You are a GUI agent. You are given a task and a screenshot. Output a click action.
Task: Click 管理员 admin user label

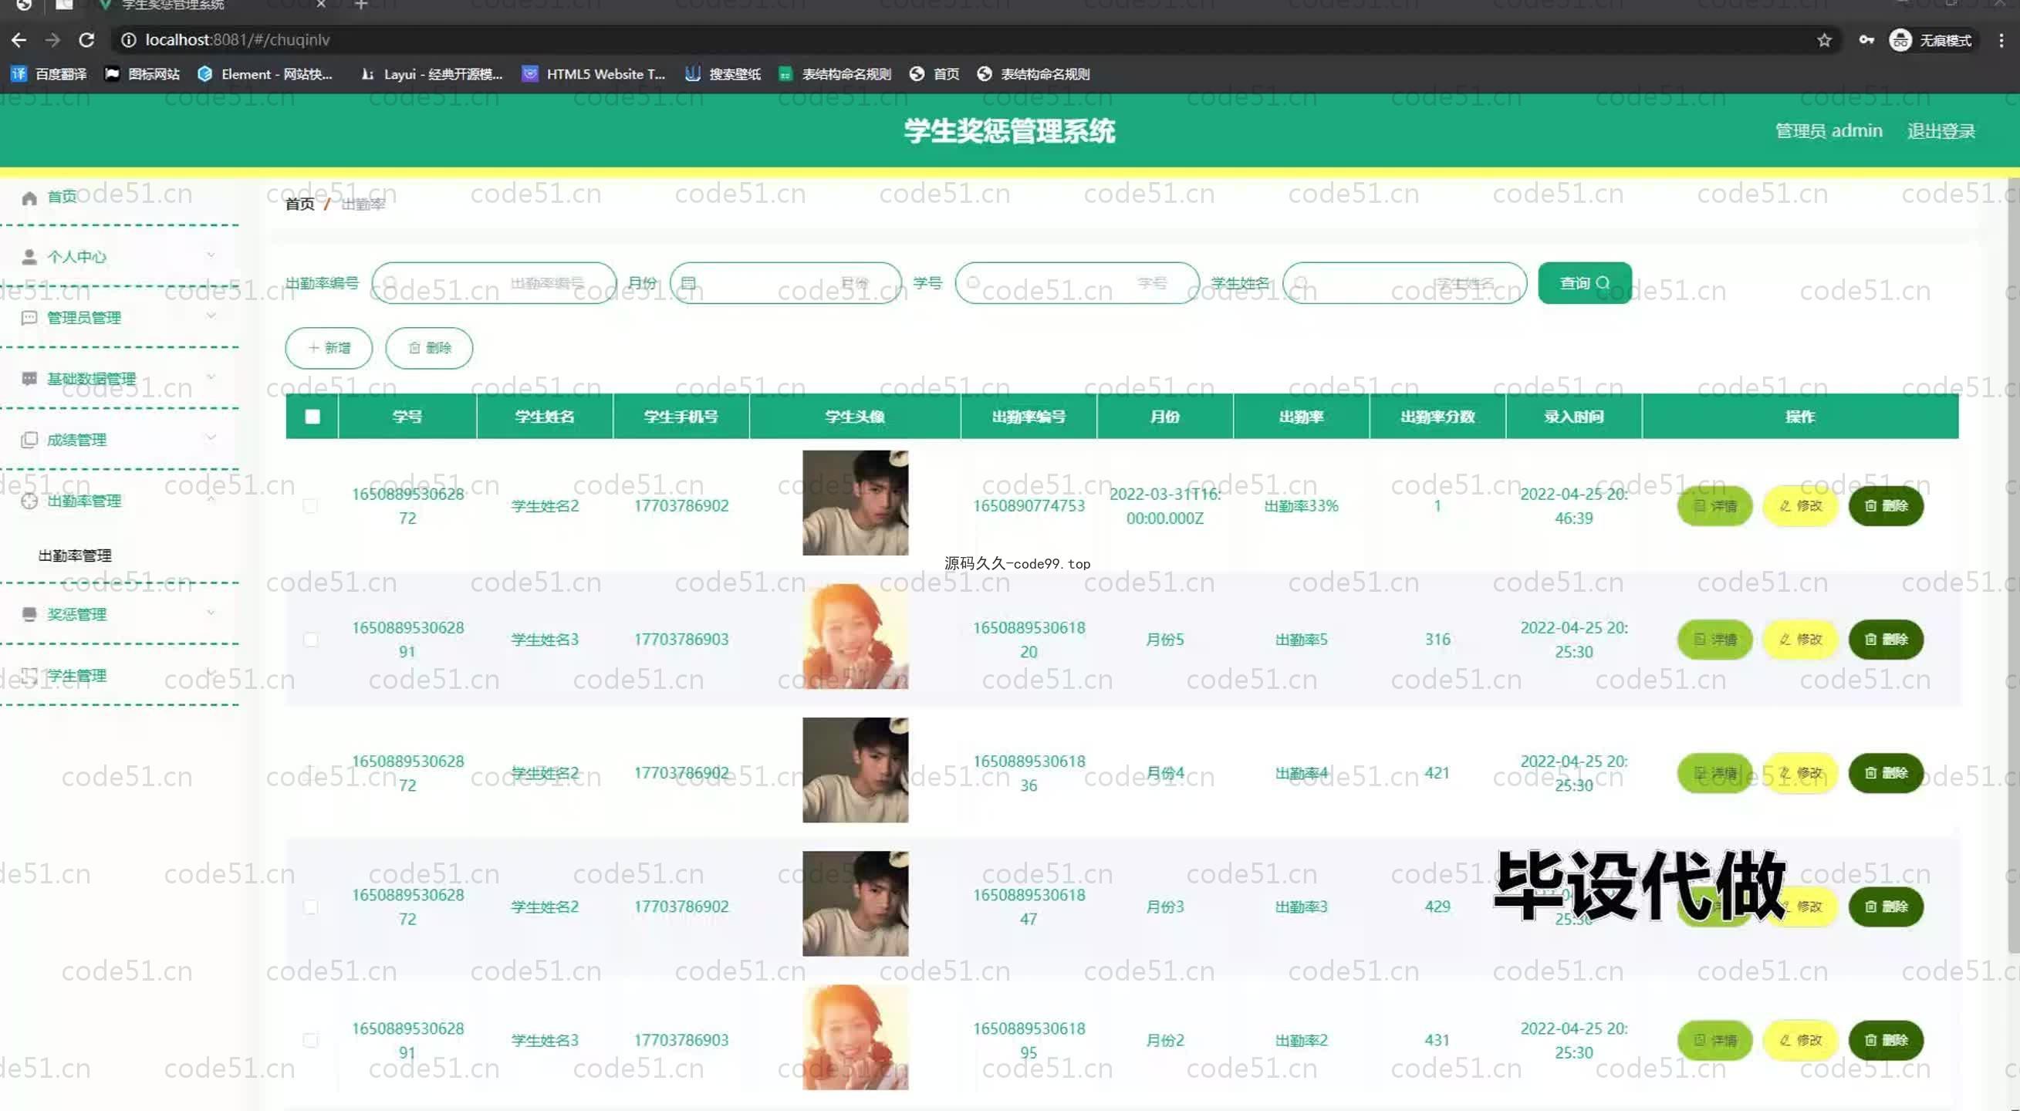(1829, 131)
